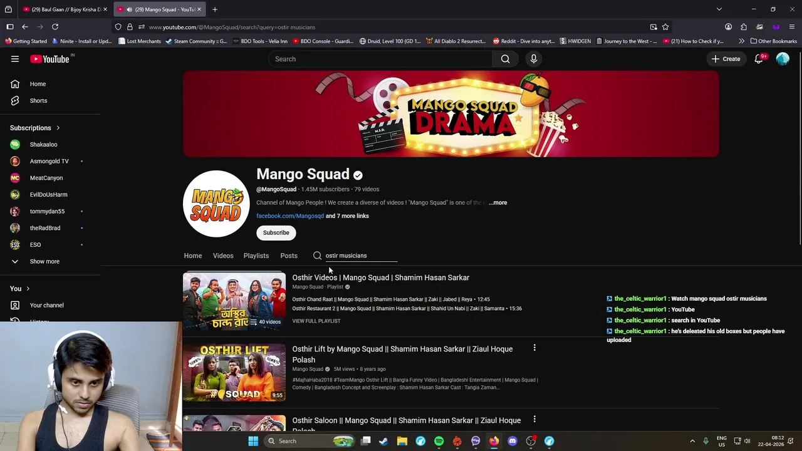Show the 'and 7 more links' list
Image resolution: width=802 pixels, height=451 pixels.
[x=347, y=216]
